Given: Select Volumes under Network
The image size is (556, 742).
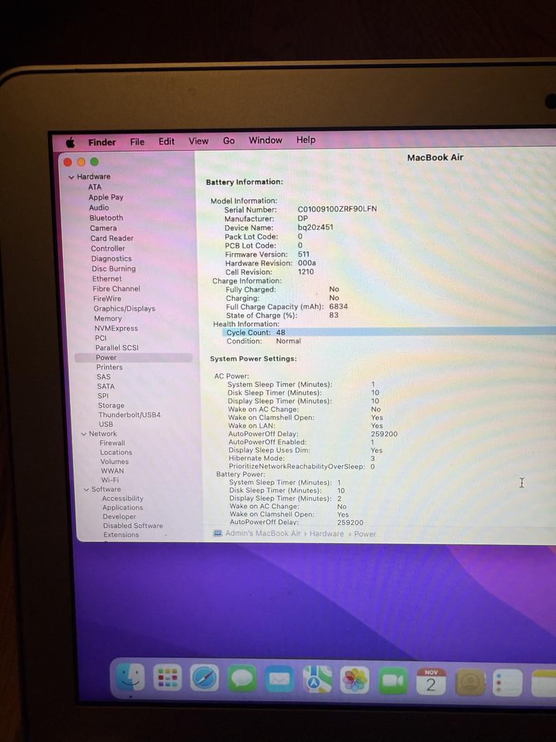Looking at the screenshot, I should pyautogui.click(x=115, y=462).
